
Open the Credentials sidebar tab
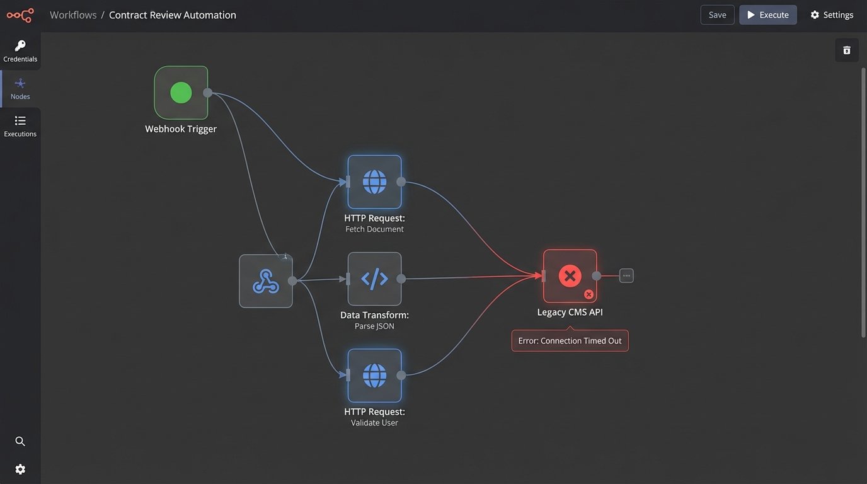click(x=20, y=51)
